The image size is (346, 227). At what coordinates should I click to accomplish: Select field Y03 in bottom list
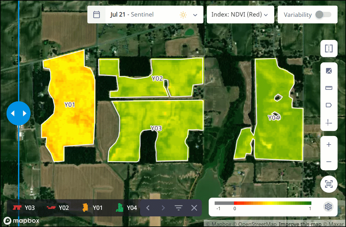[24, 208]
